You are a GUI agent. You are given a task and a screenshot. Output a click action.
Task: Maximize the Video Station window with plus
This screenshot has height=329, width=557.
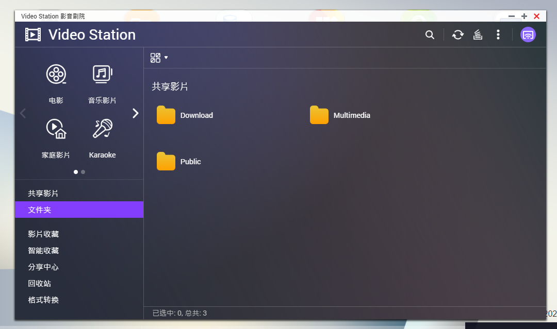pos(524,16)
